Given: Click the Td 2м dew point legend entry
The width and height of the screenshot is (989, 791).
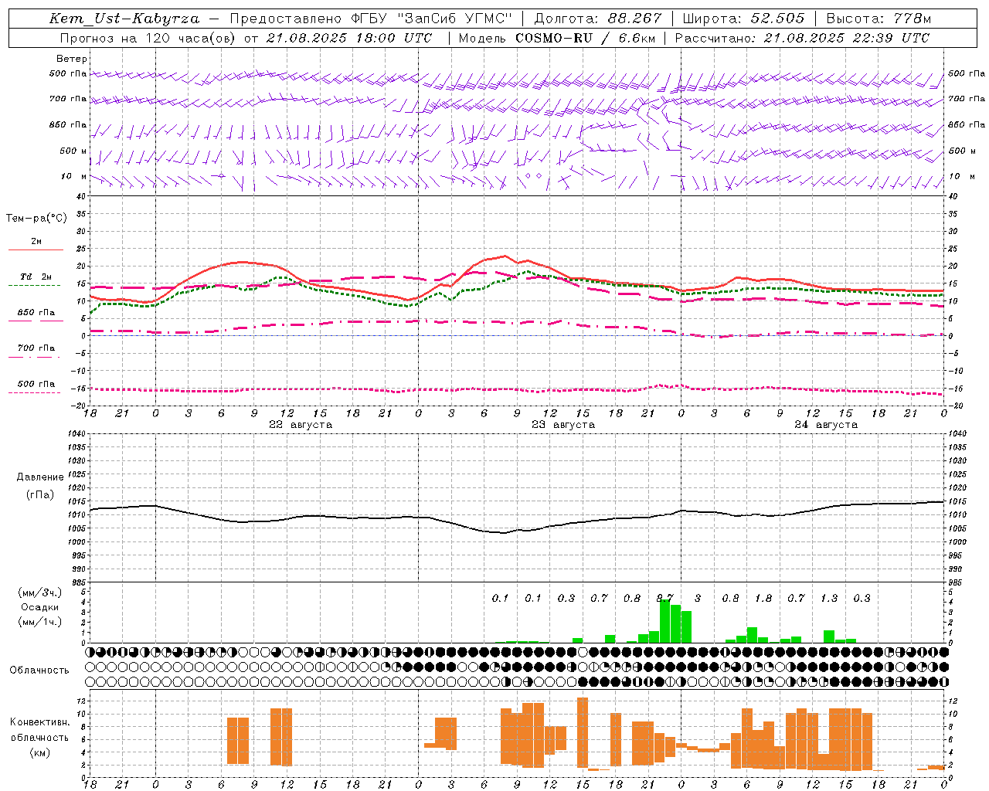Looking at the screenshot, I should 36,277.
